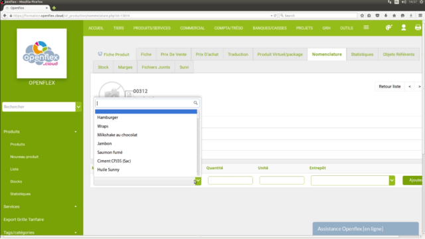Click the Firefox home icon
The height and width of the screenshot is (239, 425).
[x=394, y=15]
